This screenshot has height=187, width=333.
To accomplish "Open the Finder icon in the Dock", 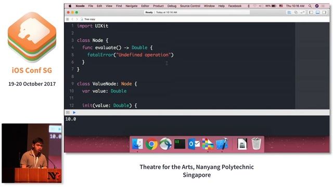I will (x=137, y=144).
